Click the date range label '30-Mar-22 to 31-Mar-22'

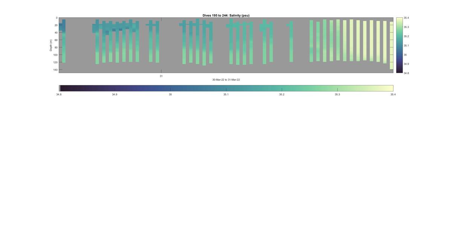pyautogui.click(x=226, y=80)
